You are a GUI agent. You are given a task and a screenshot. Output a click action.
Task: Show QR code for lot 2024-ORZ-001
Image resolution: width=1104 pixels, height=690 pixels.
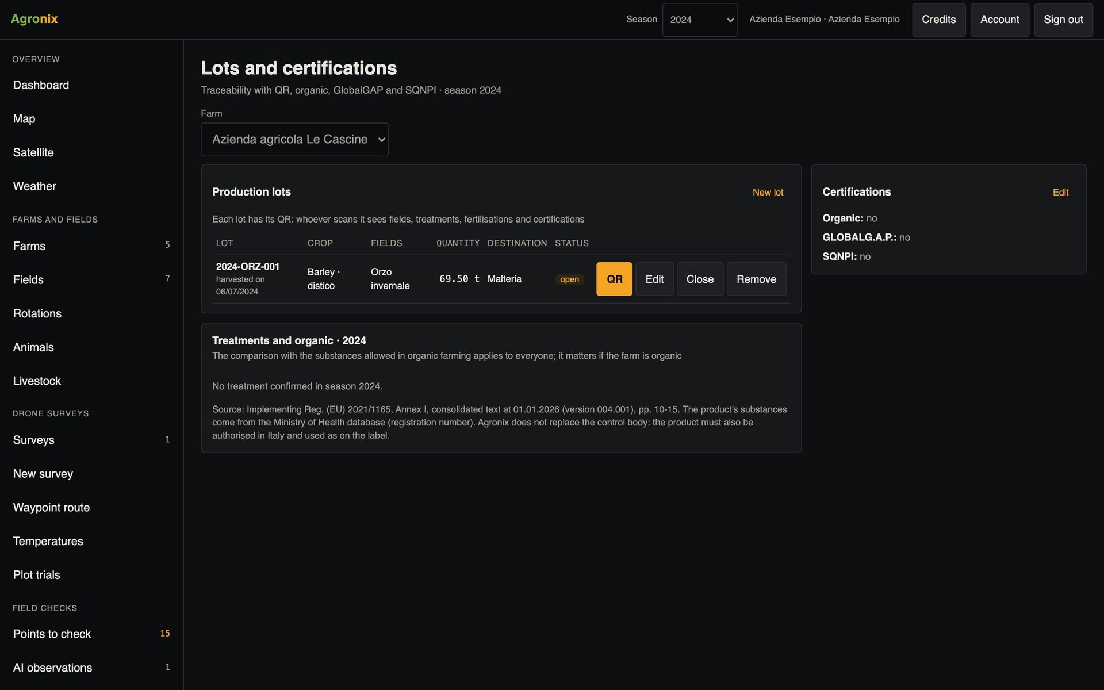614,279
